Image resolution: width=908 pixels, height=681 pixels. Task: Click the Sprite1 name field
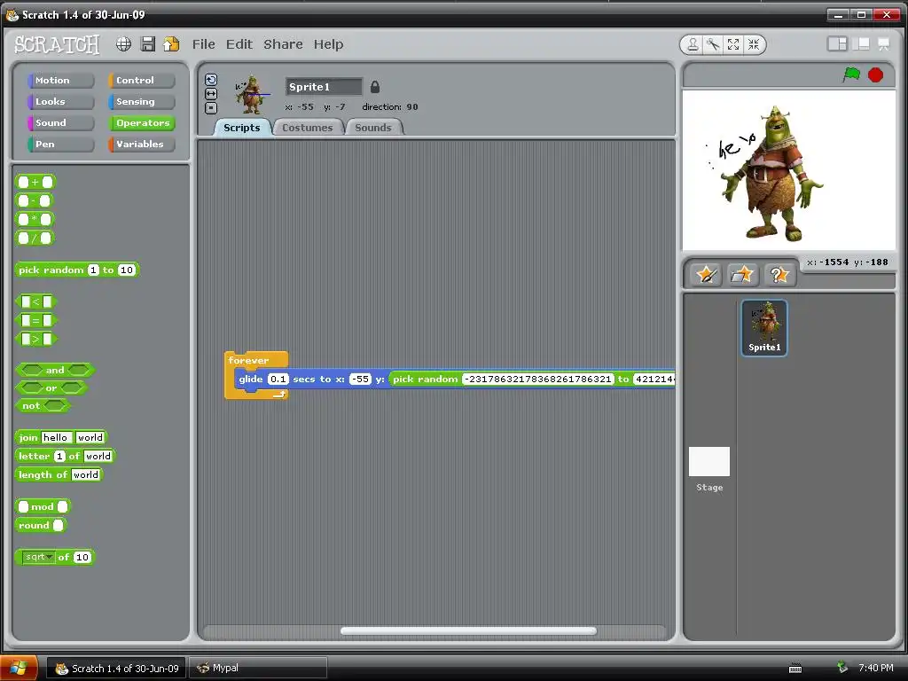324,87
